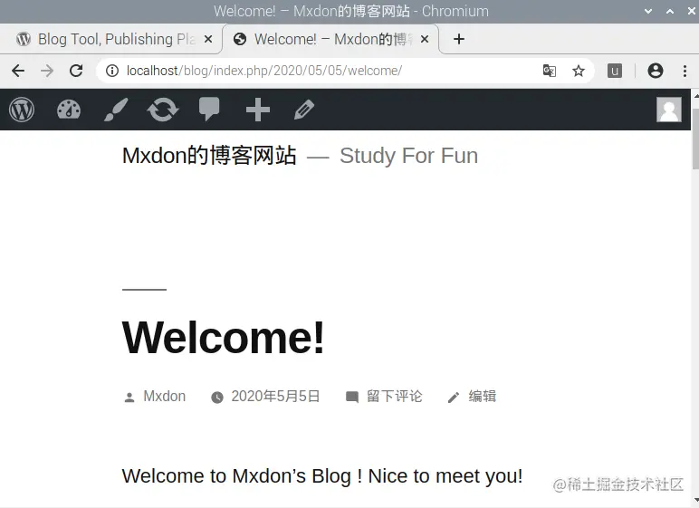Open the Chromium profile account icon

coord(655,71)
